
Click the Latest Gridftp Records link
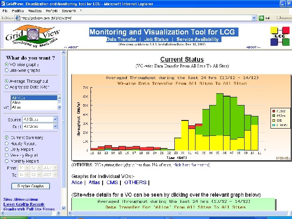tap(24, 204)
